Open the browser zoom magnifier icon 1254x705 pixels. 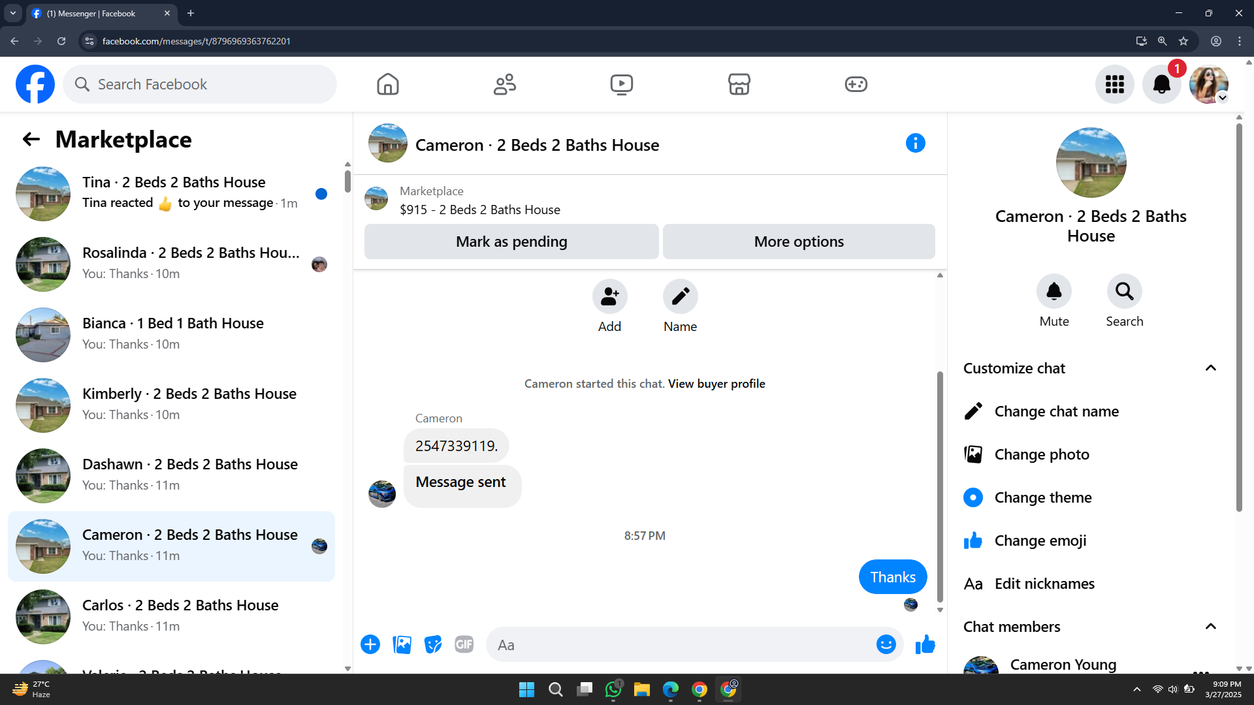(1163, 41)
